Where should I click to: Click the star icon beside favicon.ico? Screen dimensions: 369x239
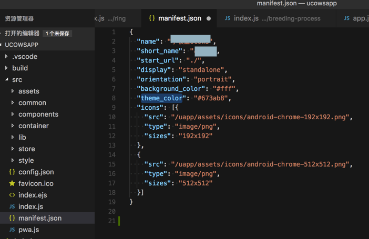pyautogui.click(x=12, y=183)
